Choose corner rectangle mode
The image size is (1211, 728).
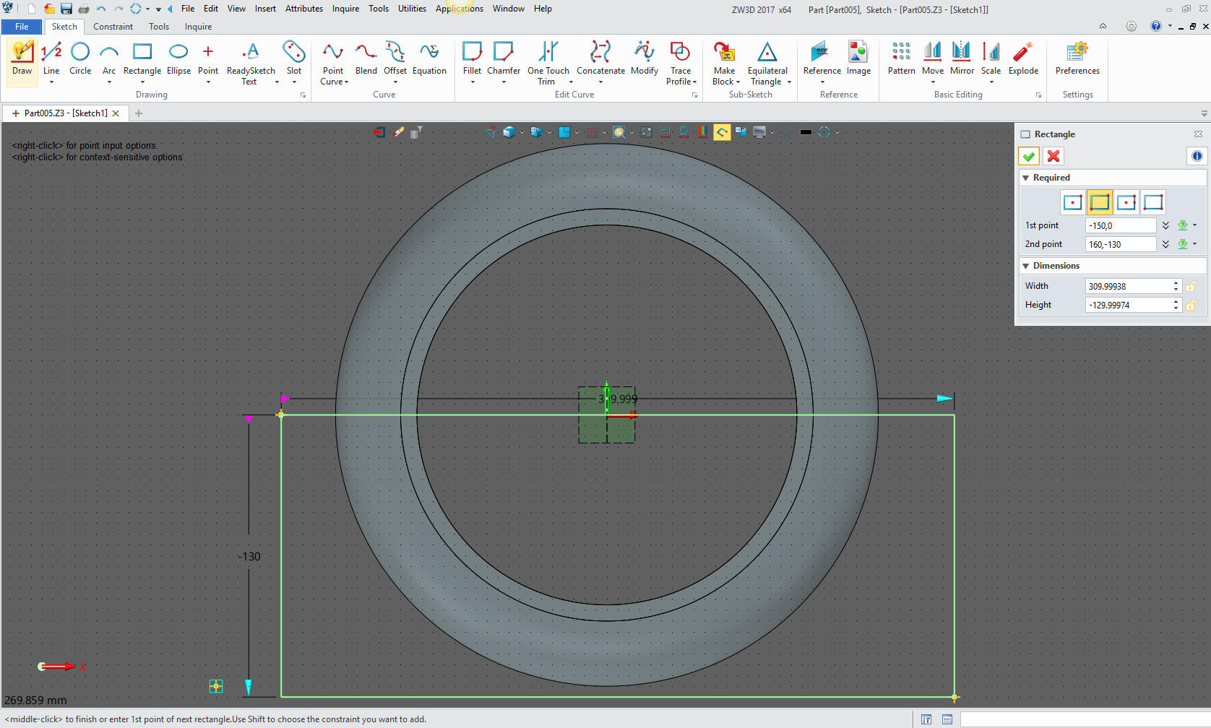[x=1100, y=203]
